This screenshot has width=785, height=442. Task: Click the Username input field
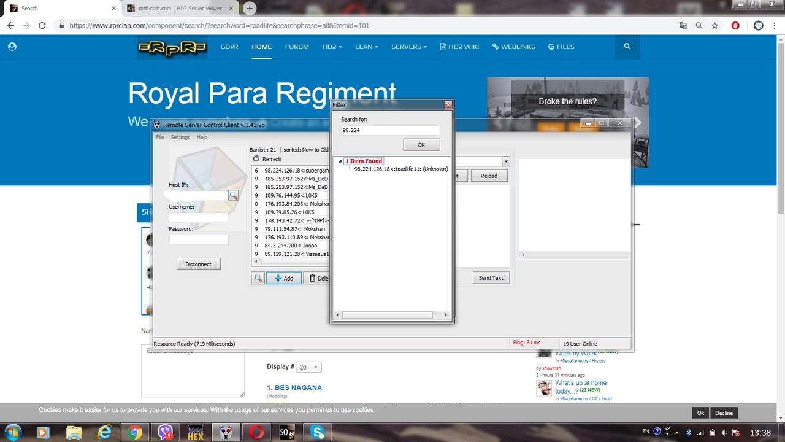pos(198,217)
